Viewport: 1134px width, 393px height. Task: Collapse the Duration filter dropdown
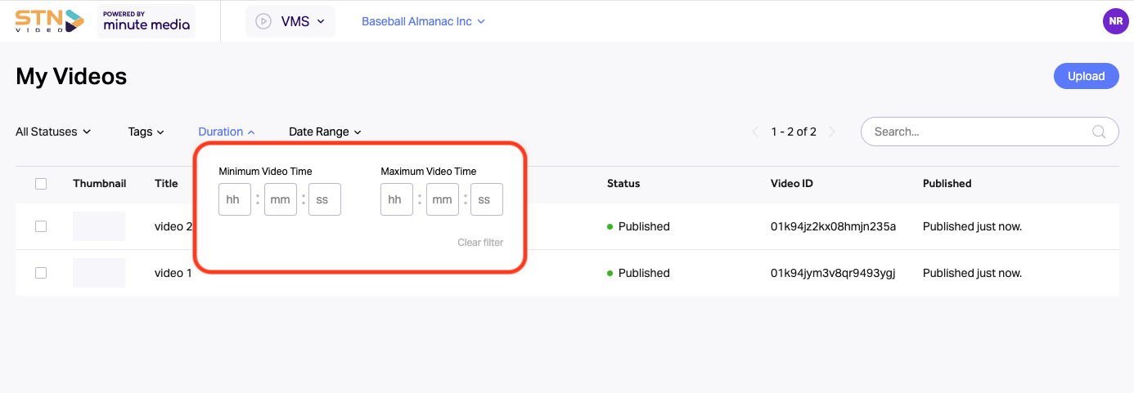click(227, 132)
